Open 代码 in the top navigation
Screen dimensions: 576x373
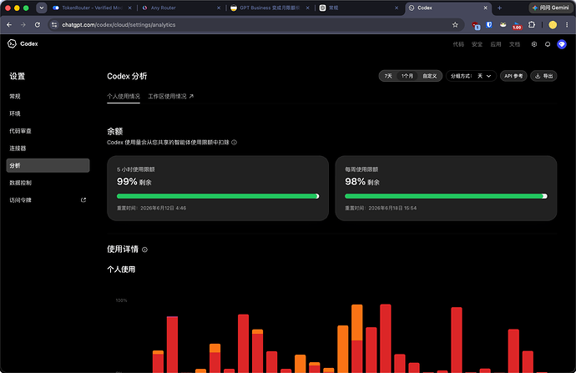tap(458, 44)
